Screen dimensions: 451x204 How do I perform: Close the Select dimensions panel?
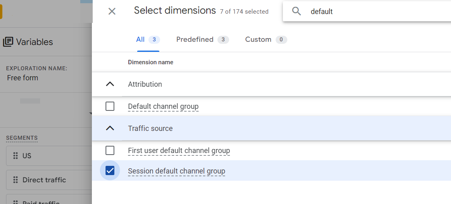[112, 11]
